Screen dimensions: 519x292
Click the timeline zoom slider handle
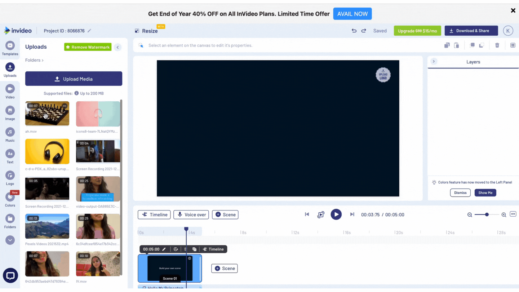click(x=487, y=214)
